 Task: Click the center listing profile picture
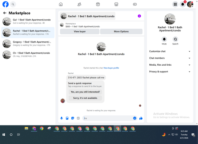tap(101, 47)
